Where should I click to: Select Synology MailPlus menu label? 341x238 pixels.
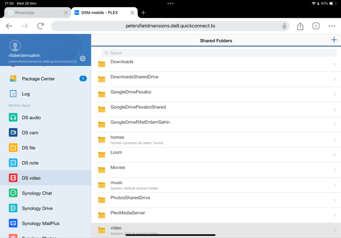41,223
